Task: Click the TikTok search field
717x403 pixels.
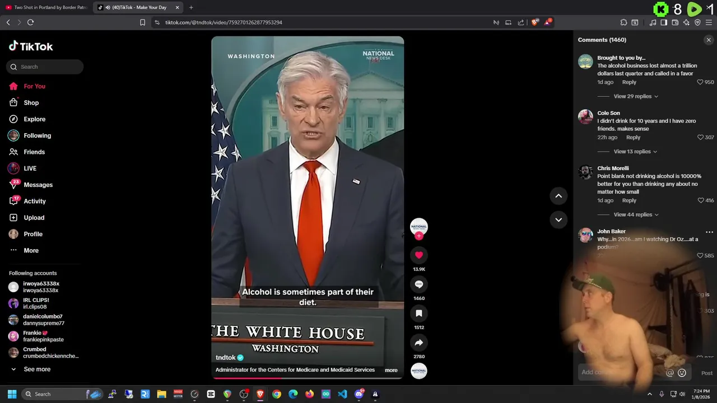Action: (45, 67)
